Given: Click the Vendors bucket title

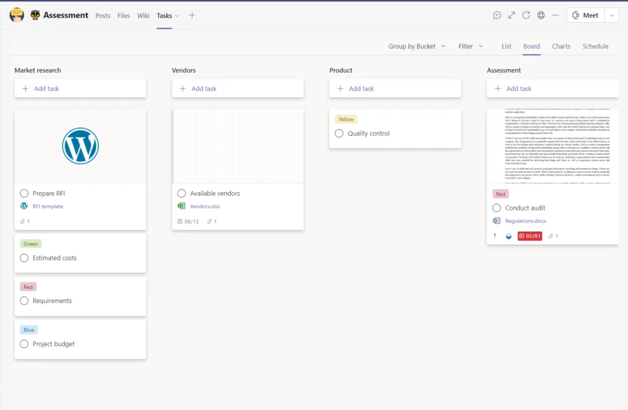Looking at the screenshot, I should pyautogui.click(x=183, y=70).
